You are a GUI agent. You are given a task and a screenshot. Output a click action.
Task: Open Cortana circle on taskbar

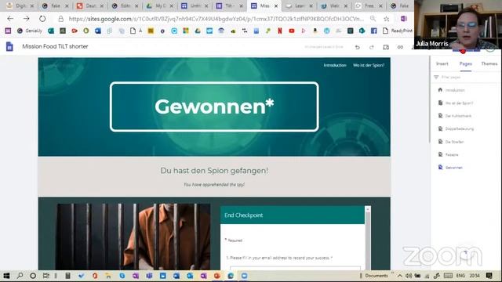coord(33,276)
